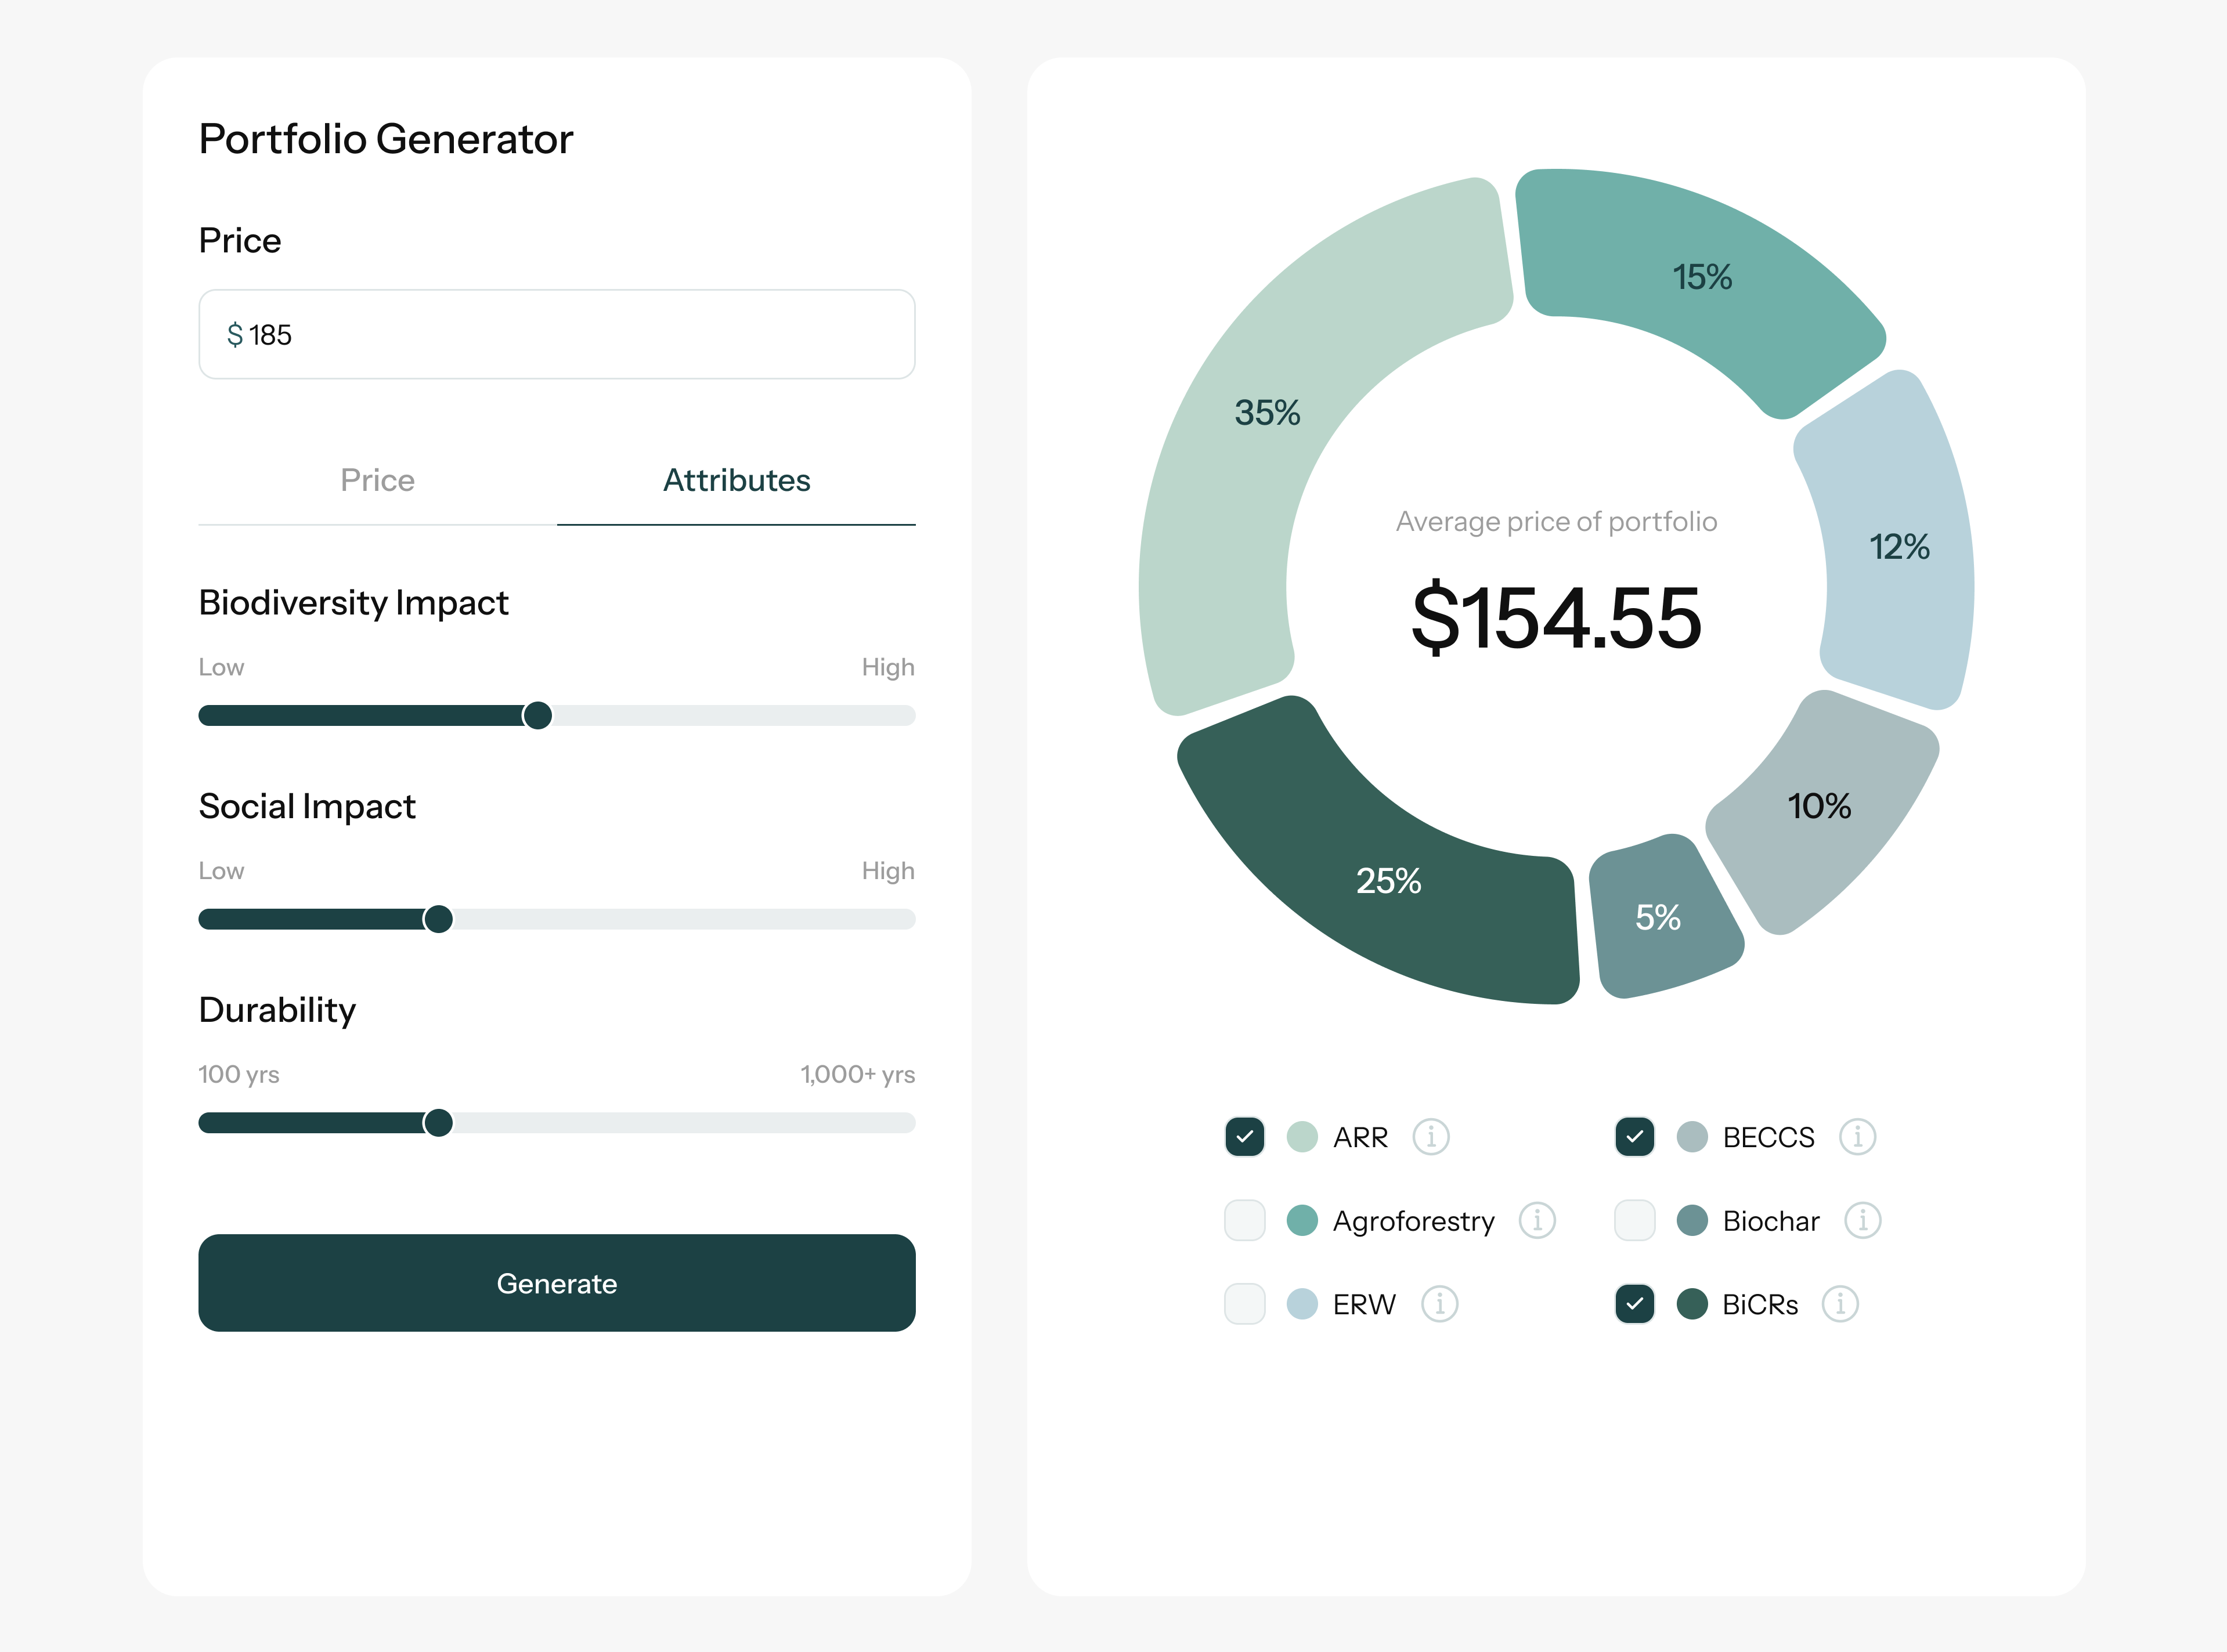Enable the Agroforestry checkbox
2227x1652 pixels.
[x=1245, y=1220]
